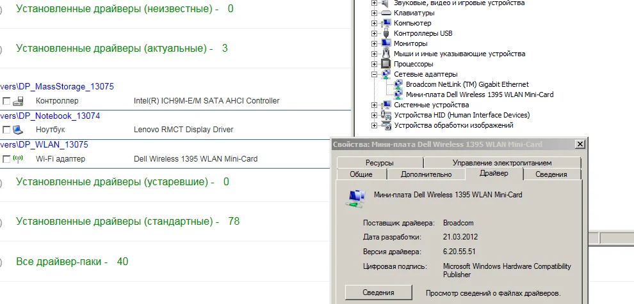Click the computer icon beside Компьютер
This screenshot has height=304, width=634.
(x=387, y=24)
